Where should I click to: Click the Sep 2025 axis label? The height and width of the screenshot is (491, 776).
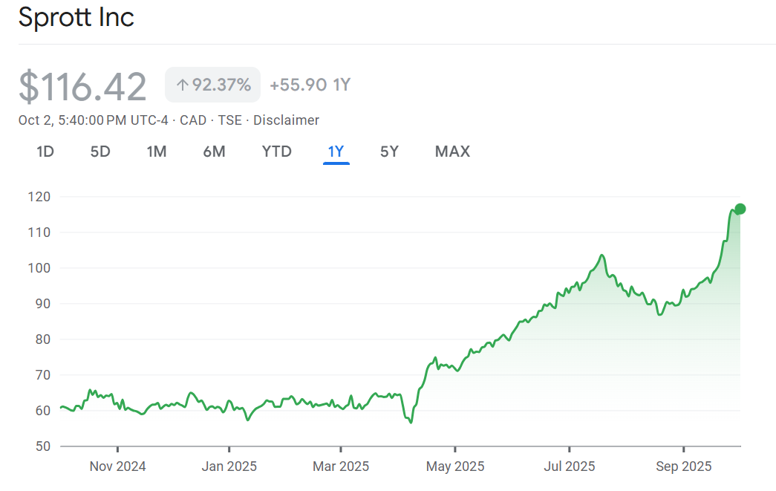coord(683,466)
